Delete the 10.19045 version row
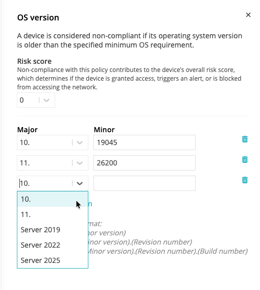This screenshot has width=260, height=290. [245, 139]
